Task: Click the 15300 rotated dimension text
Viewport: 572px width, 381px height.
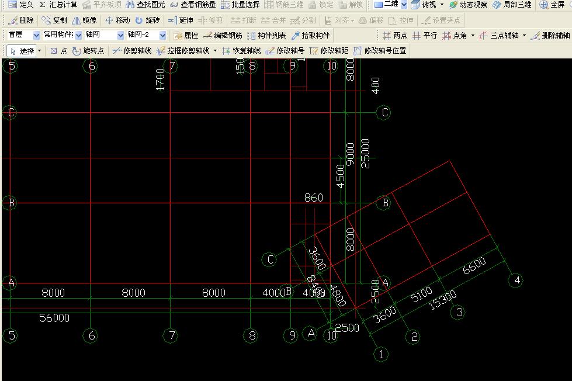Action: (x=442, y=300)
